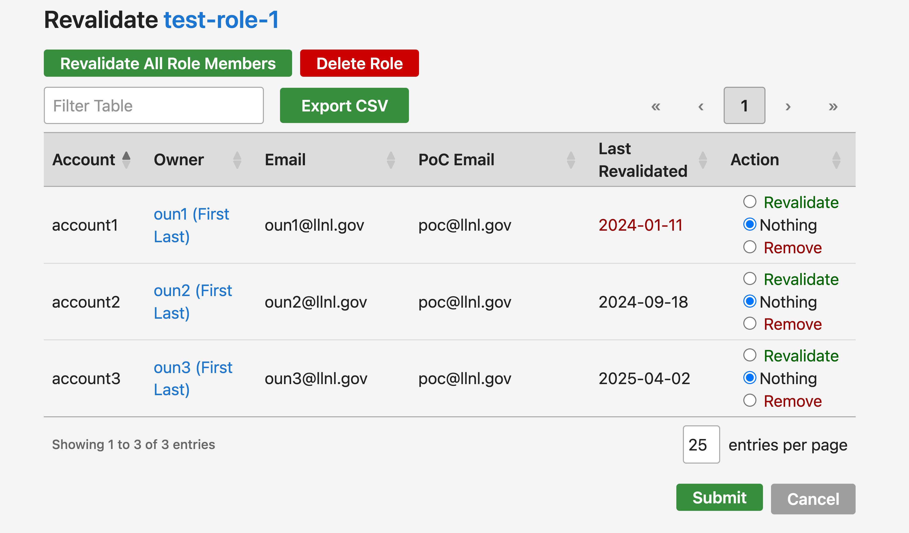Viewport: 909px width, 533px height.
Task: Cancel the revalidation
Action: [x=813, y=499]
